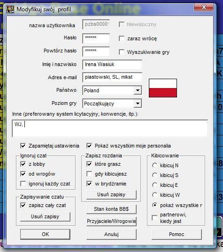Select the kibicuj S radio button
Screen dimensions: 223x252
click(154, 175)
